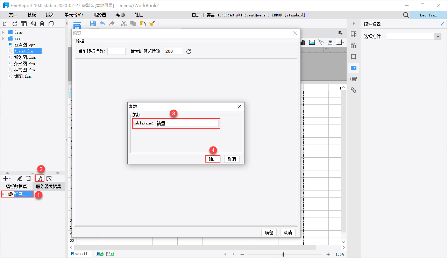Select 折线图.frm in the file tree

24,57
